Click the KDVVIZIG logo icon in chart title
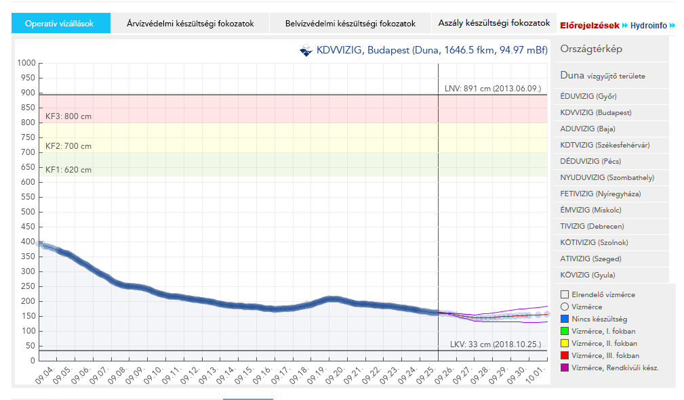684x400 pixels. pos(306,50)
